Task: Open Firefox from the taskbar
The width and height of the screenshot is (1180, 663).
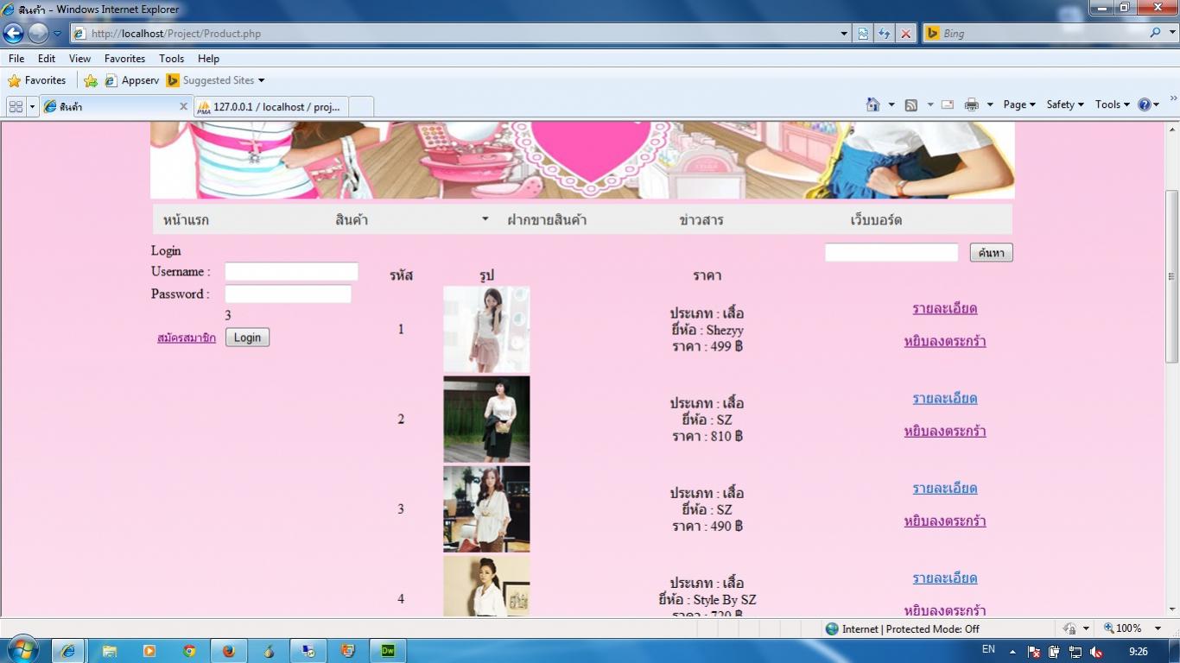Action: [x=229, y=651]
